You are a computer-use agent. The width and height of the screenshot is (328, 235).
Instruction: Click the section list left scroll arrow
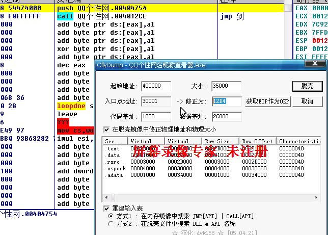[106, 197]
